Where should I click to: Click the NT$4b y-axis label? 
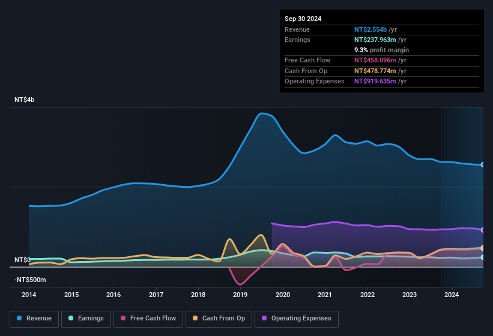pos(24,100)
